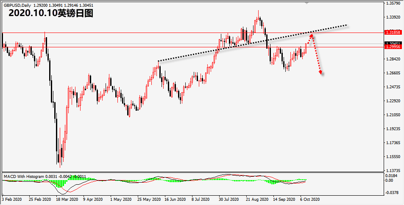Click the 1.28420 price axis value

[394, 59]
